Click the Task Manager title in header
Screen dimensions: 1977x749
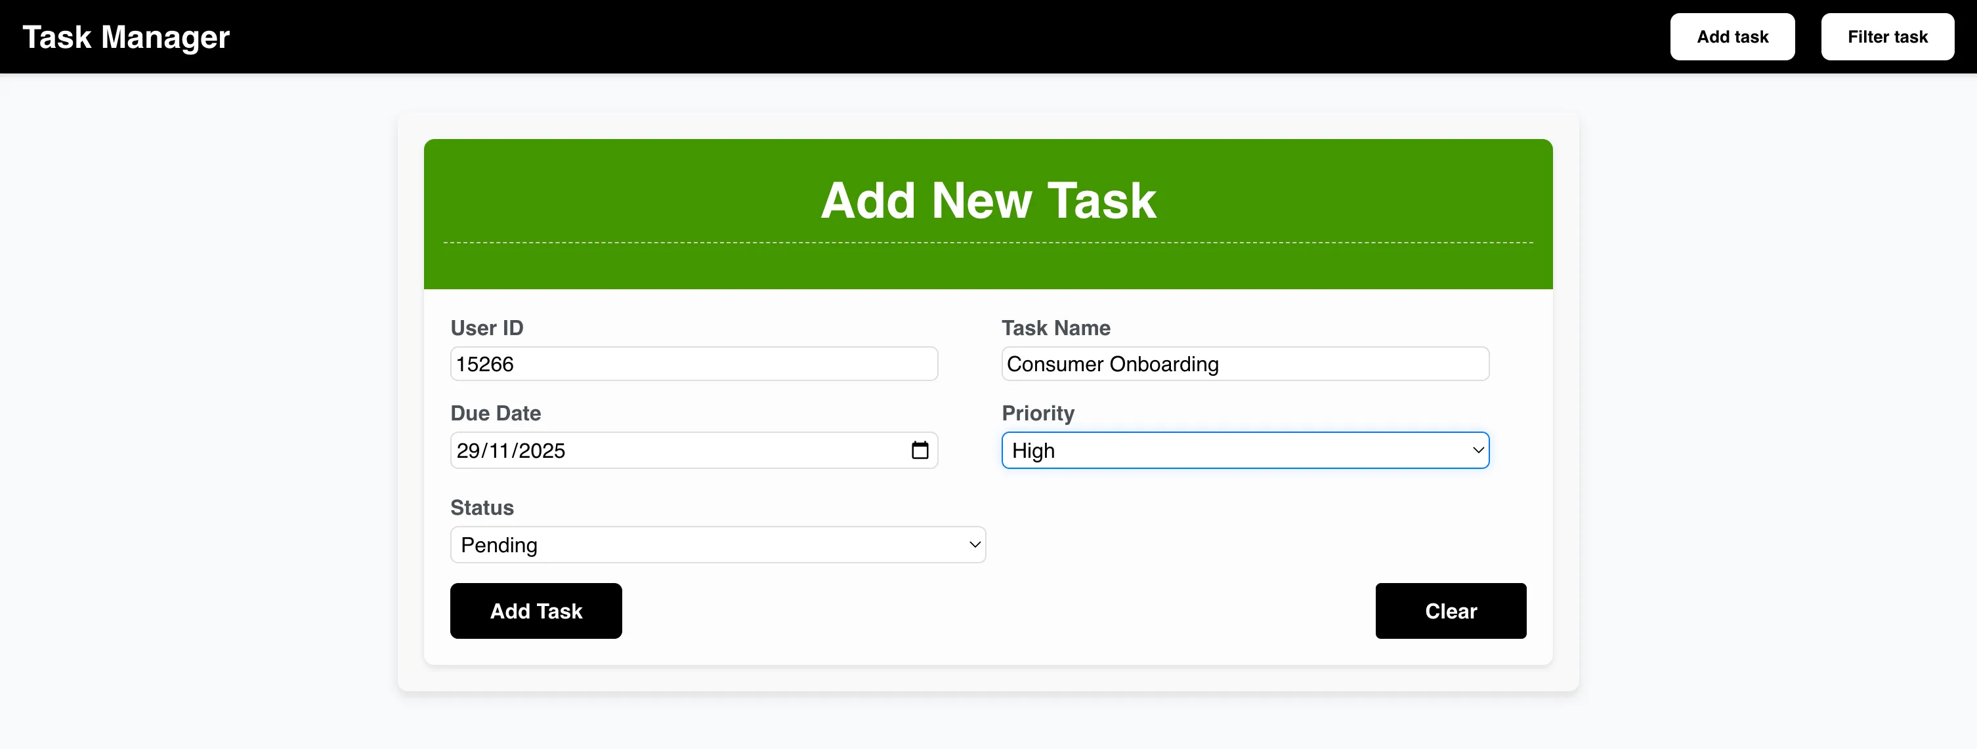126,37
